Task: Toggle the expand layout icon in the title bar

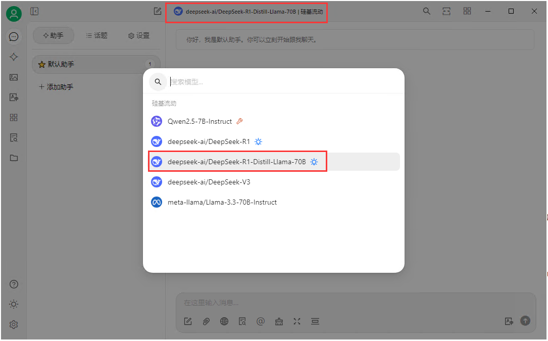Action: coord(446,11)
